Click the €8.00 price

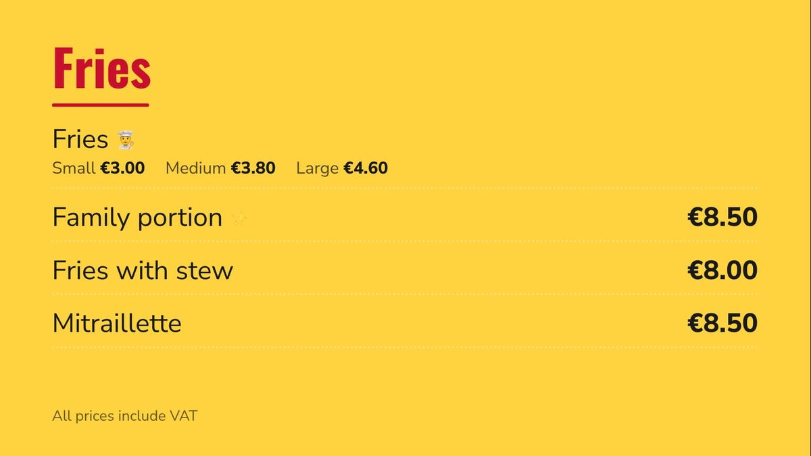pos(722,270)
